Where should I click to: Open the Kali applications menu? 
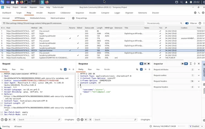pos(2,2)
